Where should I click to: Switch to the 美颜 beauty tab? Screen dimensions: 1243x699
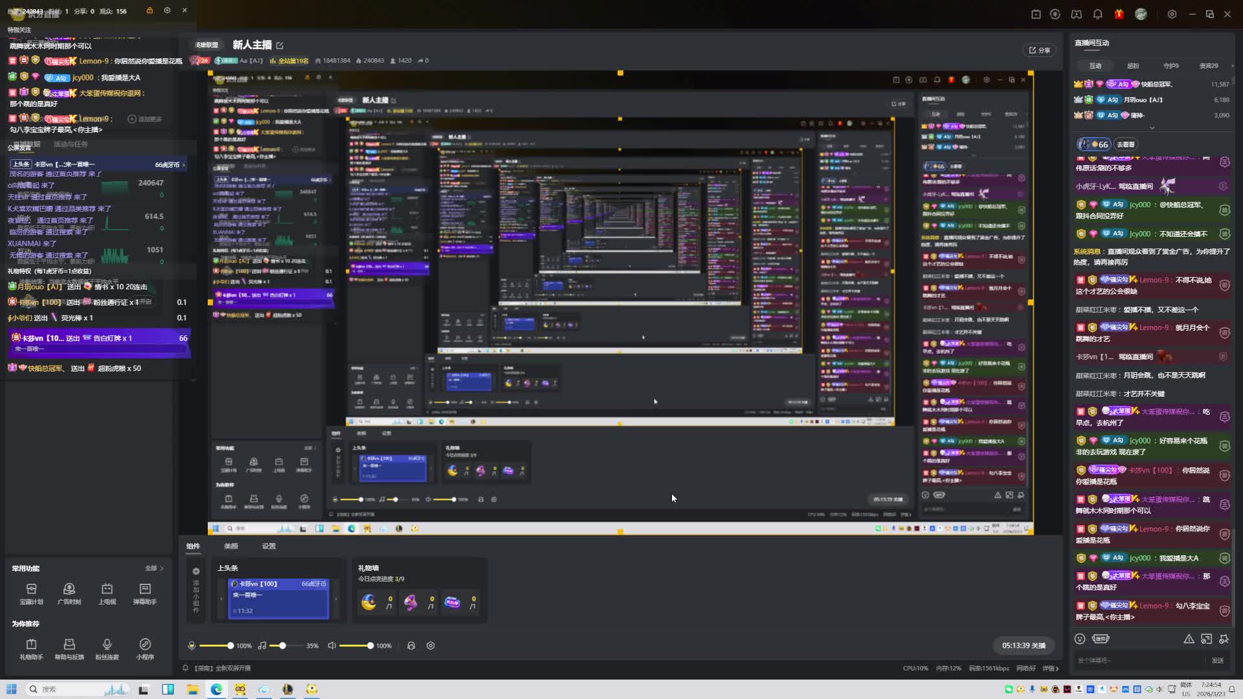click(231, 546)
